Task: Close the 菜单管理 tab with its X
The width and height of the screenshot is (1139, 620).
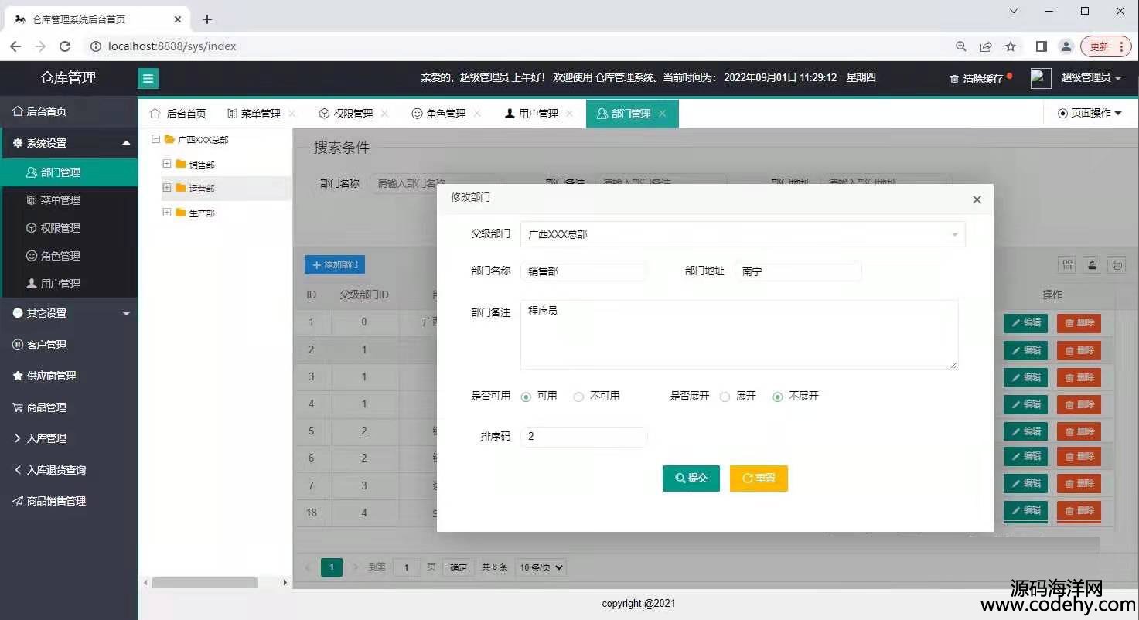Action: (292, 114)
